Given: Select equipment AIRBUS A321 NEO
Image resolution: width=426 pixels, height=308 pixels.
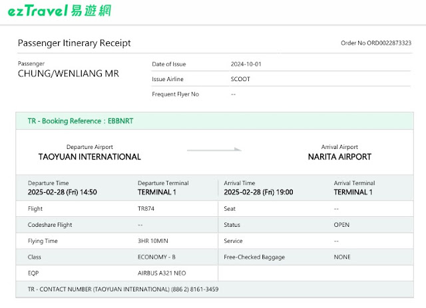Looking at the screenshot, I should point(162,273).
